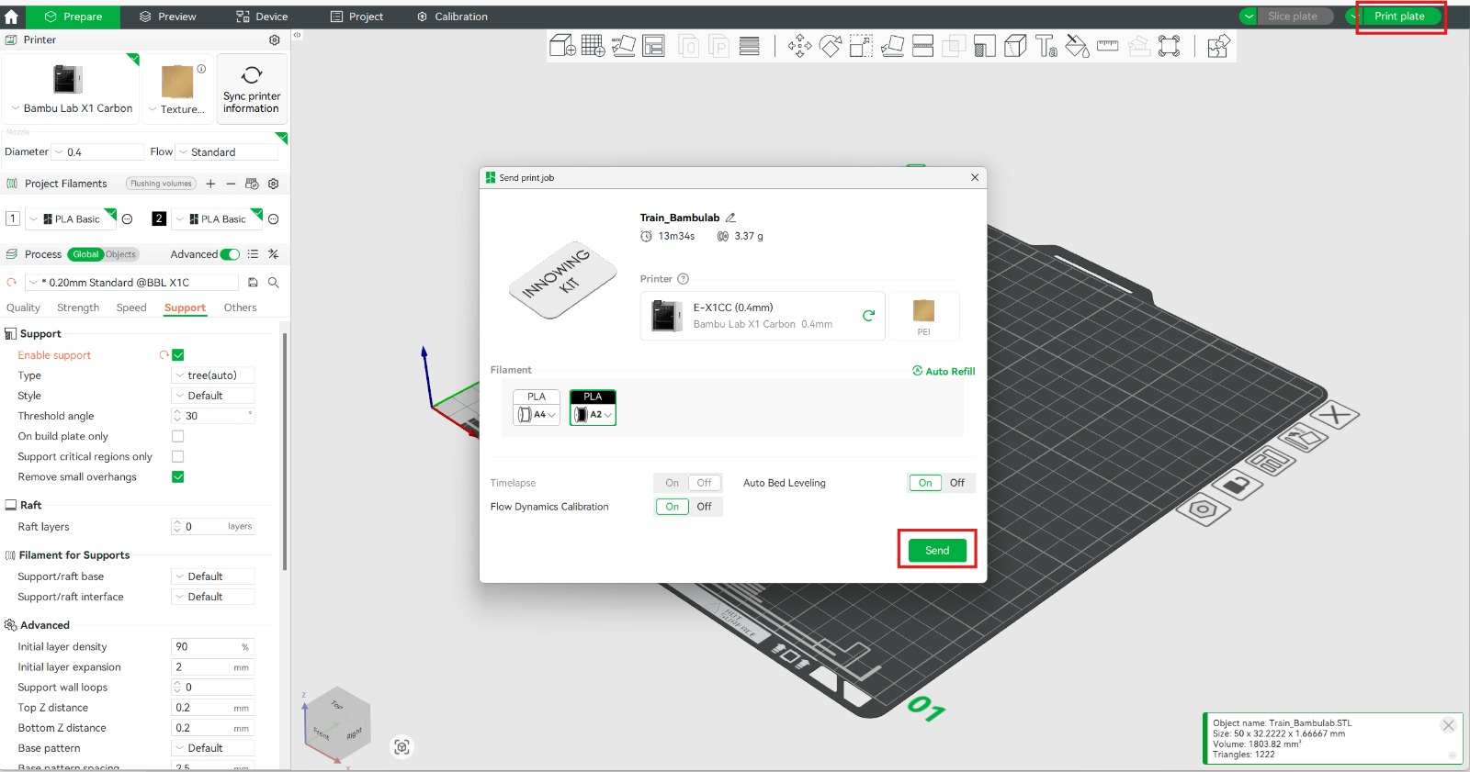The image size is (1470, 772).
Task: Refresh the printer list in dialog
Action: (x=868, y=316)
